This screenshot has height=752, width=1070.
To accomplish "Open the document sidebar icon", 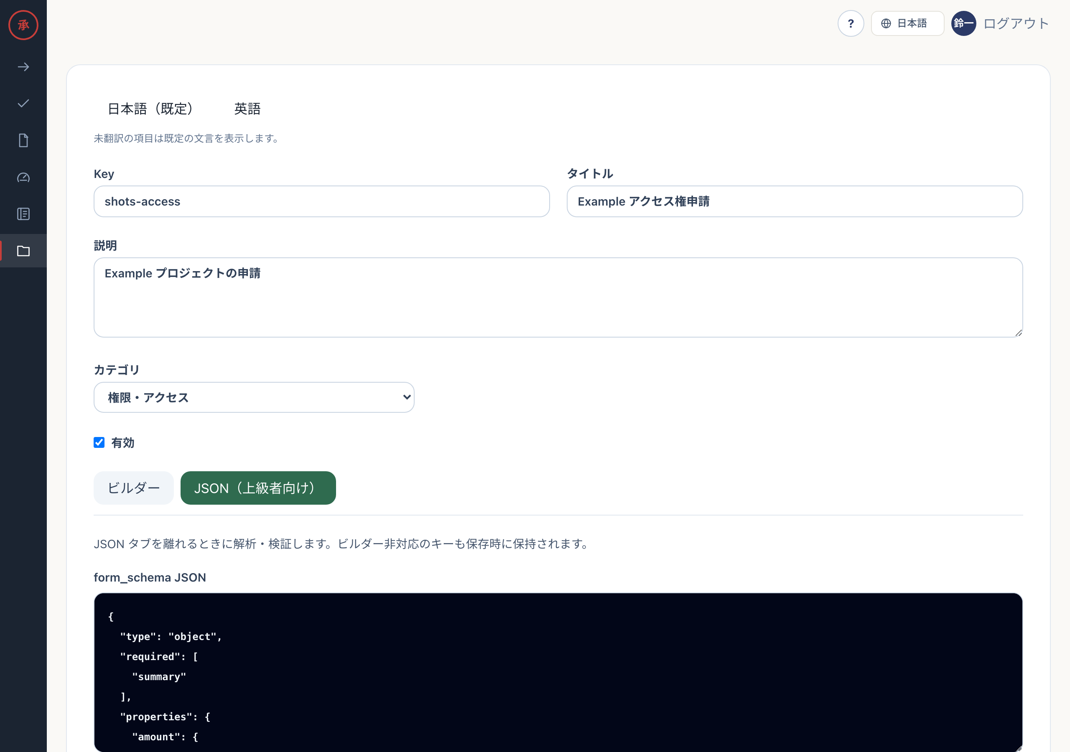I will click(23, 140).
